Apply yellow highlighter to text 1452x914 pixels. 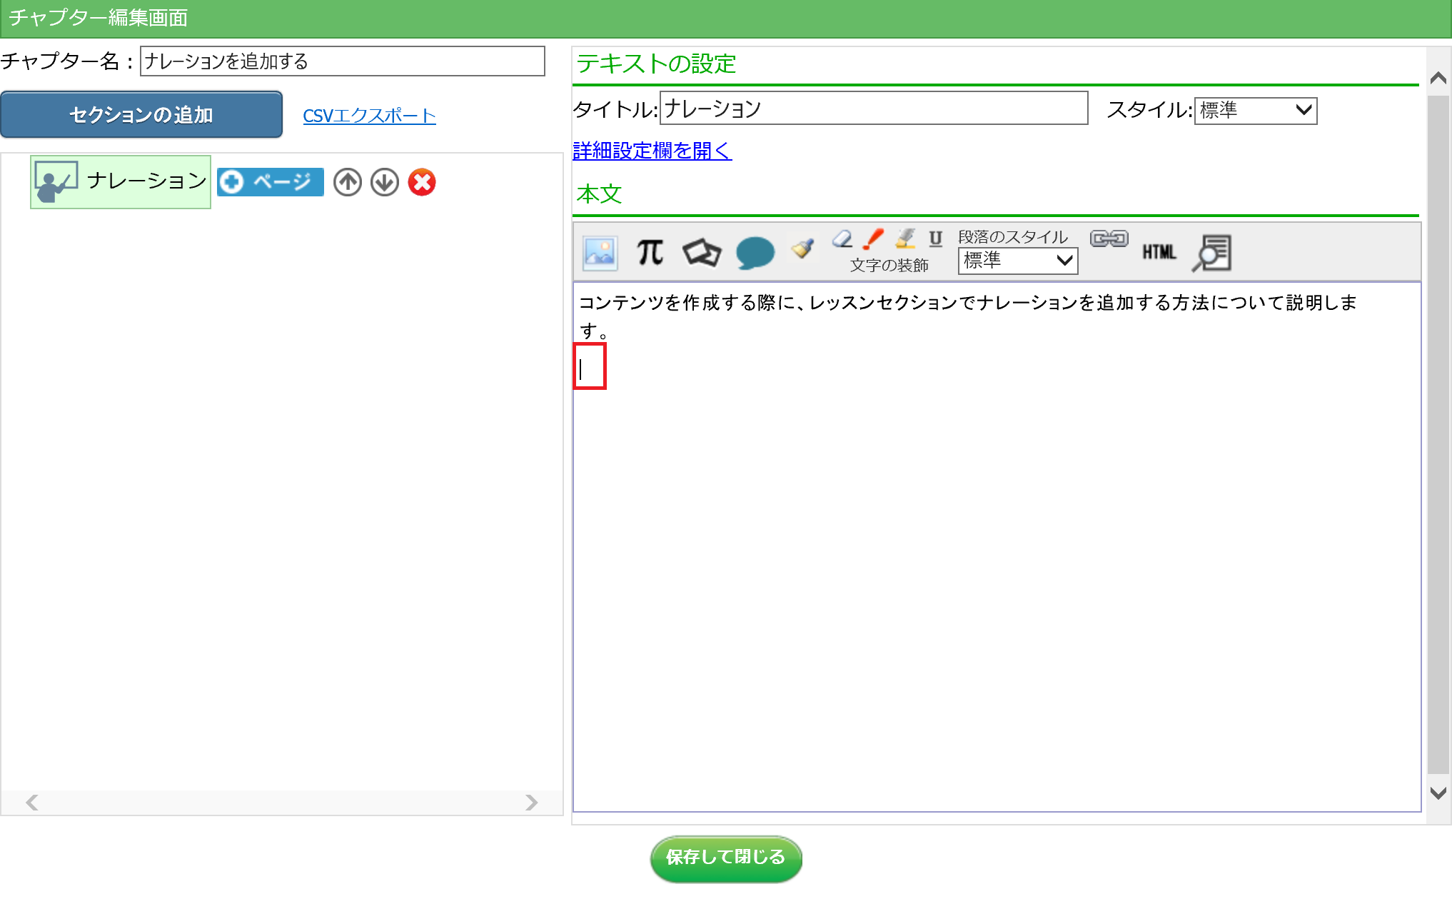pos(905,238)
